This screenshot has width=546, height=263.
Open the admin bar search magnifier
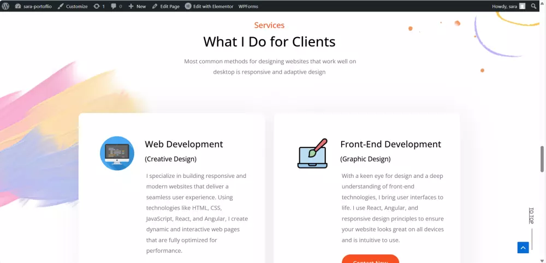pos(533,6)
